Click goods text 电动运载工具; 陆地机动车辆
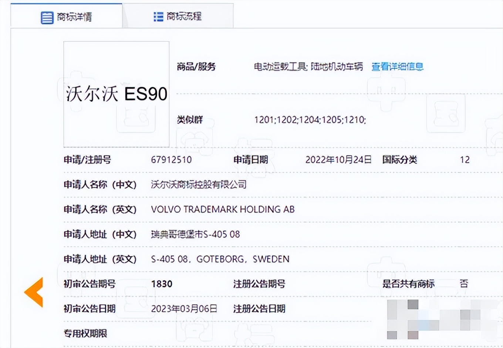Screen dimensions: 503x348 pyautogui.click(x=308, y=67)
